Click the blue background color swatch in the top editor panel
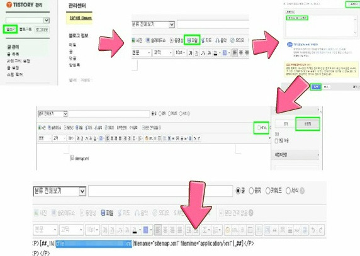 [x=225, y=53]
